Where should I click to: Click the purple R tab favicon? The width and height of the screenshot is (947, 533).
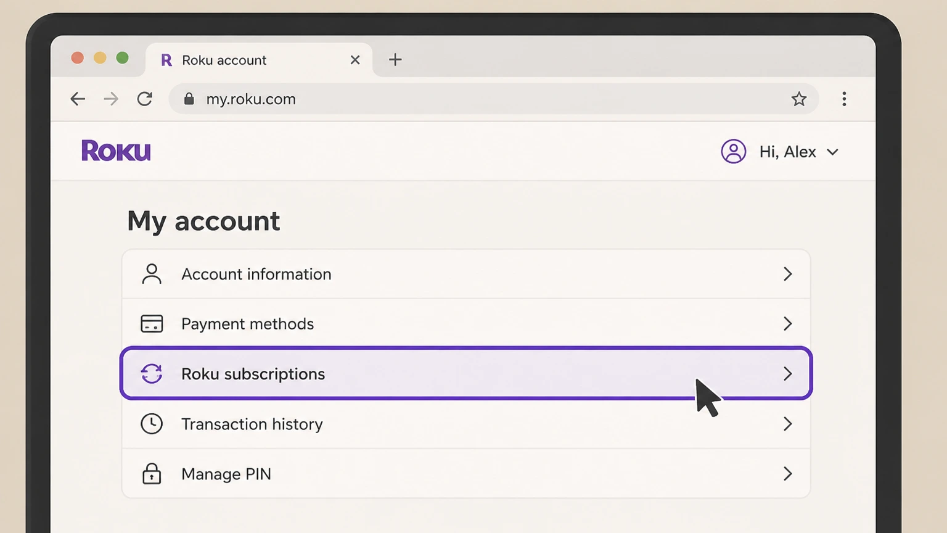166,60
